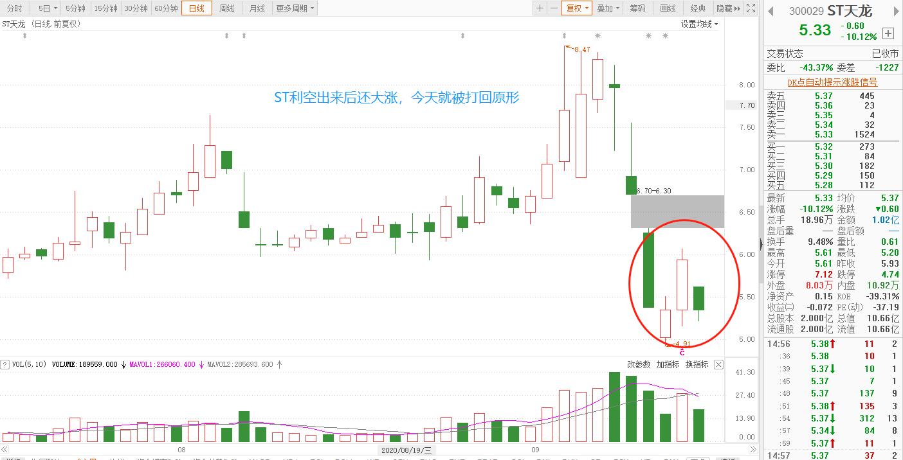
Task: Select the 15分钟 period tab
Action: [x=105, y=8]
